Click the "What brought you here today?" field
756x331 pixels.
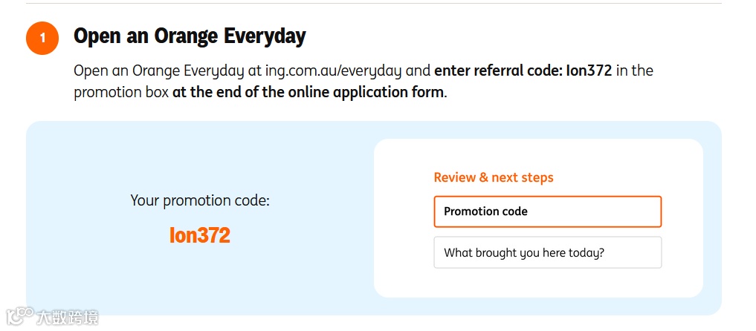coord(547,252)
